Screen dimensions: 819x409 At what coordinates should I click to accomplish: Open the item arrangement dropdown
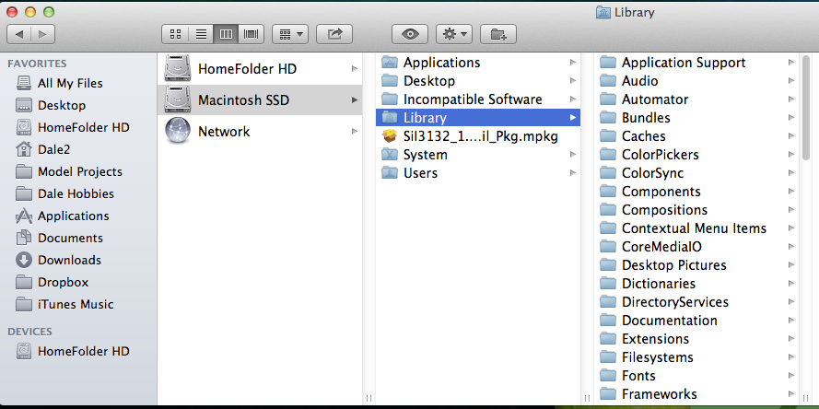point(290,34)
